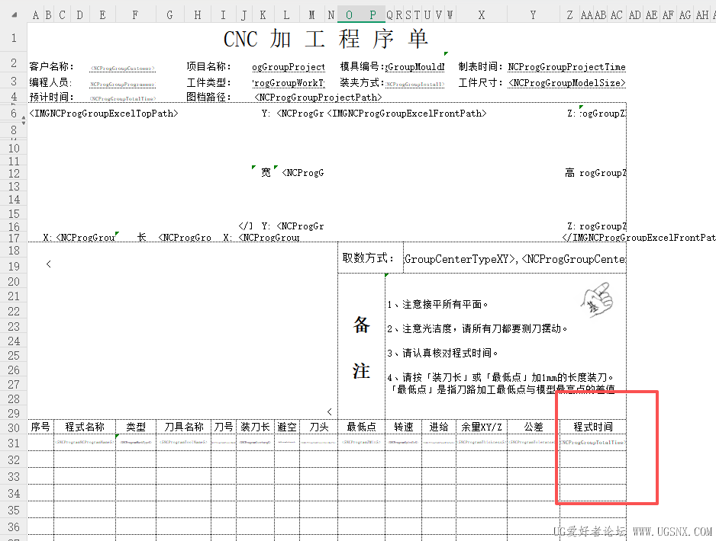Select the CNC 加工程序单 title cell
Viewport: 716px width, 541px height.
point(326,39)
